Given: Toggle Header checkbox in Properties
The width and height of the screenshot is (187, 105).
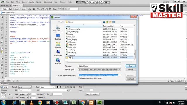Looking at the screenshot, I should tap(44, 98).
